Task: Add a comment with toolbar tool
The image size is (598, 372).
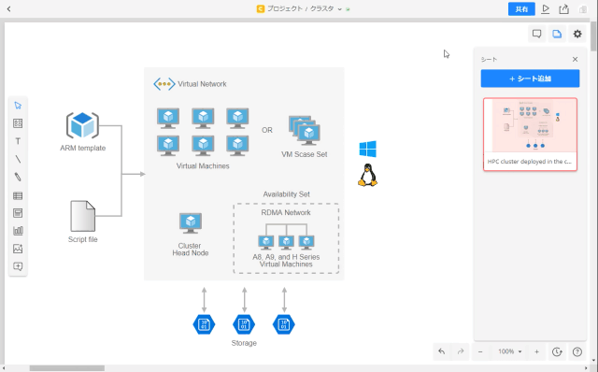Action: pyautogui.click(x=18, y=266)
